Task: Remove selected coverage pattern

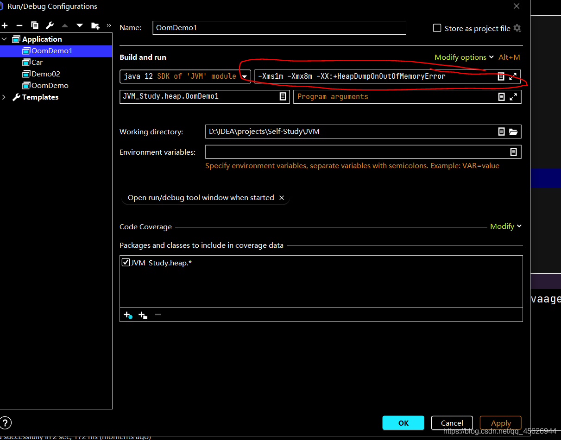Action: [x=158, y=315]
